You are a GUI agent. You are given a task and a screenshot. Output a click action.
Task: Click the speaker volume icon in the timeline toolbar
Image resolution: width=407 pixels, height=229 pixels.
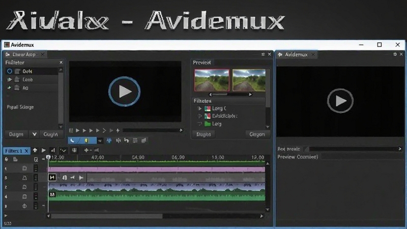click(53, 150)
